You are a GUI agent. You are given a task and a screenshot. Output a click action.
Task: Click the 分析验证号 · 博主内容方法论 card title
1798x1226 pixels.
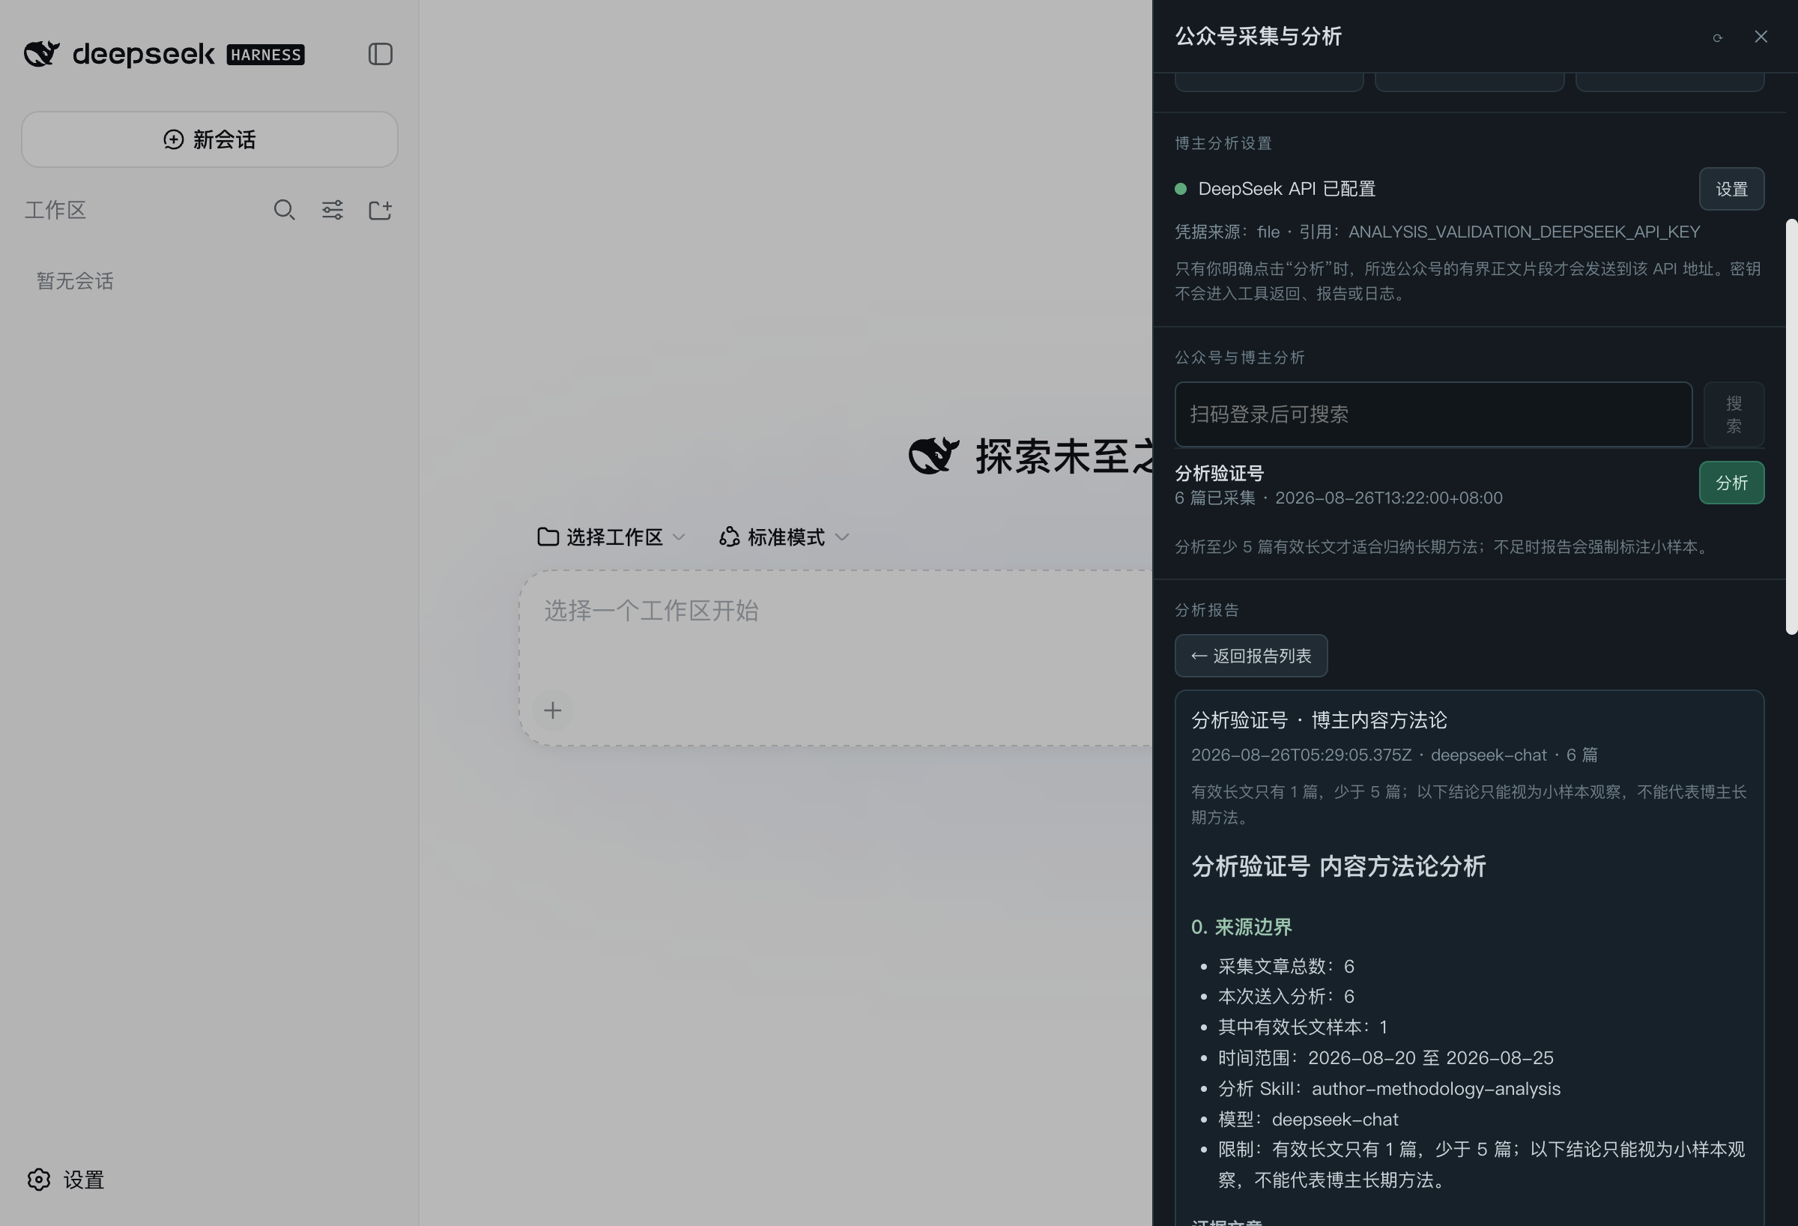[x=1319, y=721]
